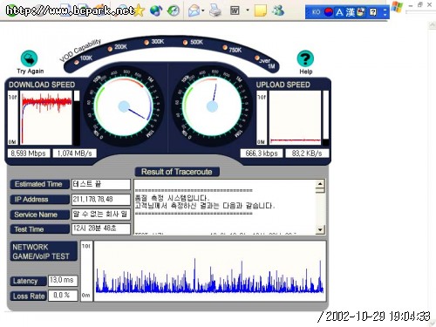Viewport: 436px width, 327px height.
Task: Expand the language bar options arrows
Action: click(x=385, y=12)
